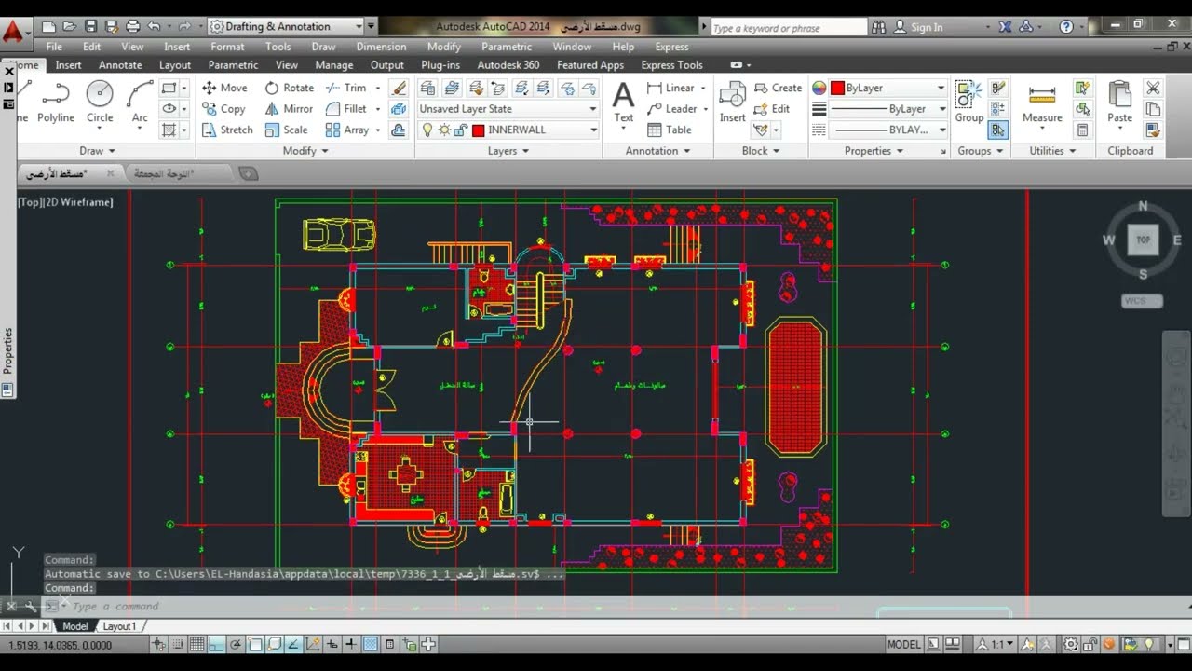Image resolution: width=1192 pixels, height=671 pixels.
Task: Switch to the Annotate ribbon tab
Action: (120, 65)
